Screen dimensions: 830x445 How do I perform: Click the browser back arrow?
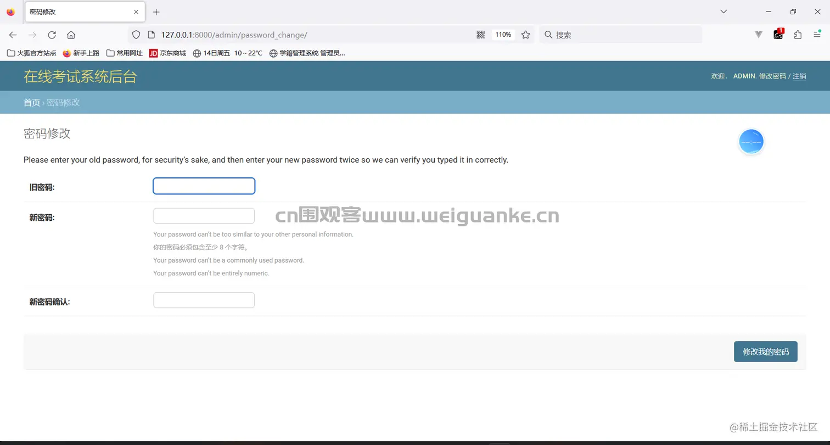click(13, 35)
